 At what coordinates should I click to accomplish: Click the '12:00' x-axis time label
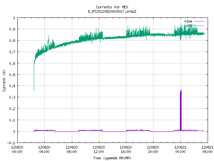pyautogui.click(x=99, y=152)
